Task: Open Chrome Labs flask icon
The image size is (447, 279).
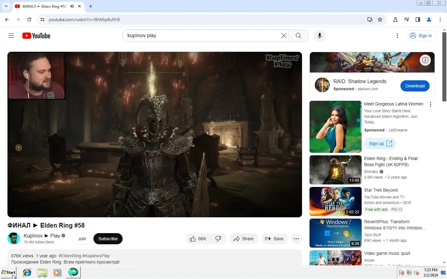Action: pyautogui.click(x=395, y=20)
